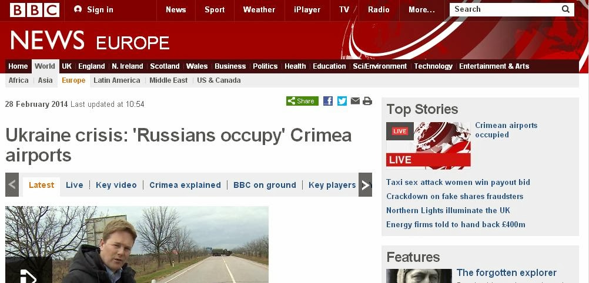
Task: Share the article on Twitter
Action: point(342,101)
